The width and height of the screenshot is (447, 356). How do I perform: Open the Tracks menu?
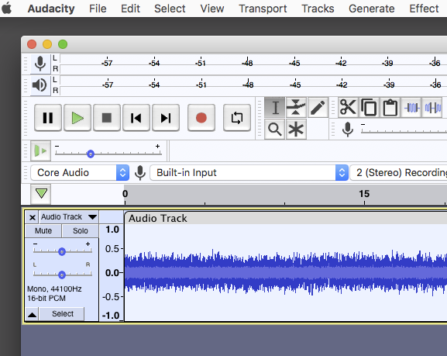(x=318, y=9)
